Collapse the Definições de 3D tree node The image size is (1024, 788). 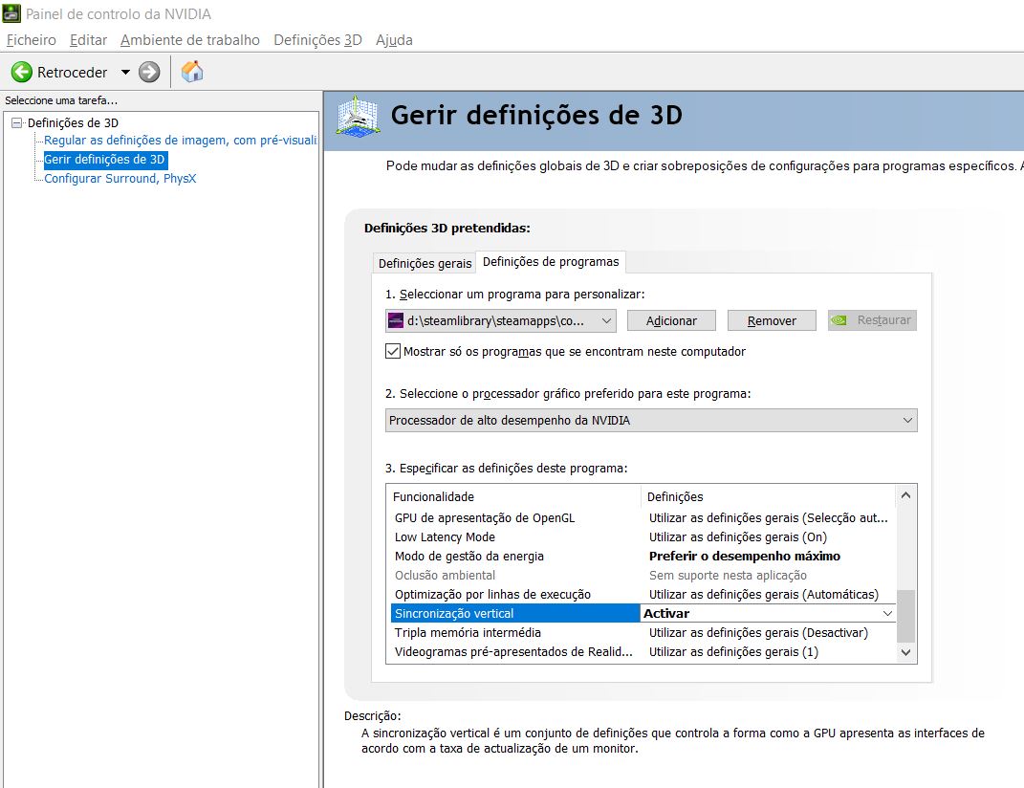point(16,122)
